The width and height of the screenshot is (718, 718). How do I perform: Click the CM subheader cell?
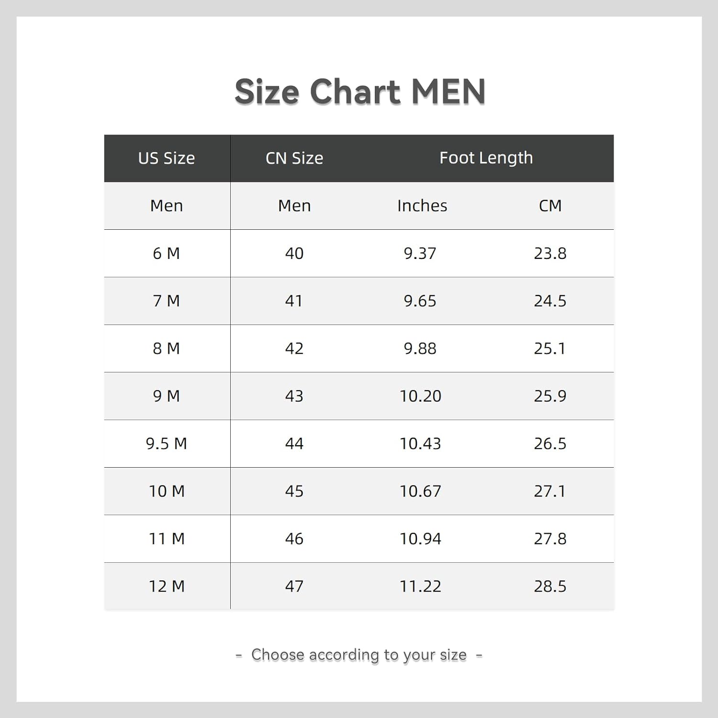coord(550,205)
